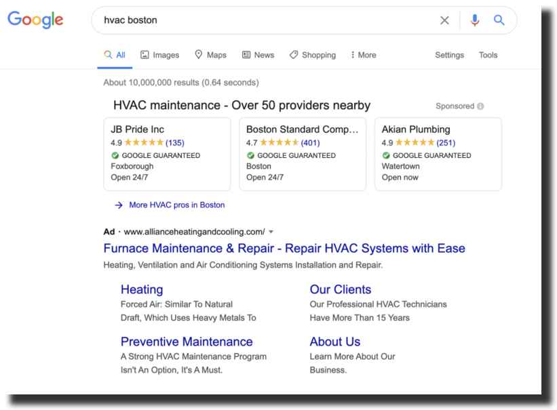This screenshot has height=410, width=557.
Task: Click the Sponsored label
Action: [455, 106]
